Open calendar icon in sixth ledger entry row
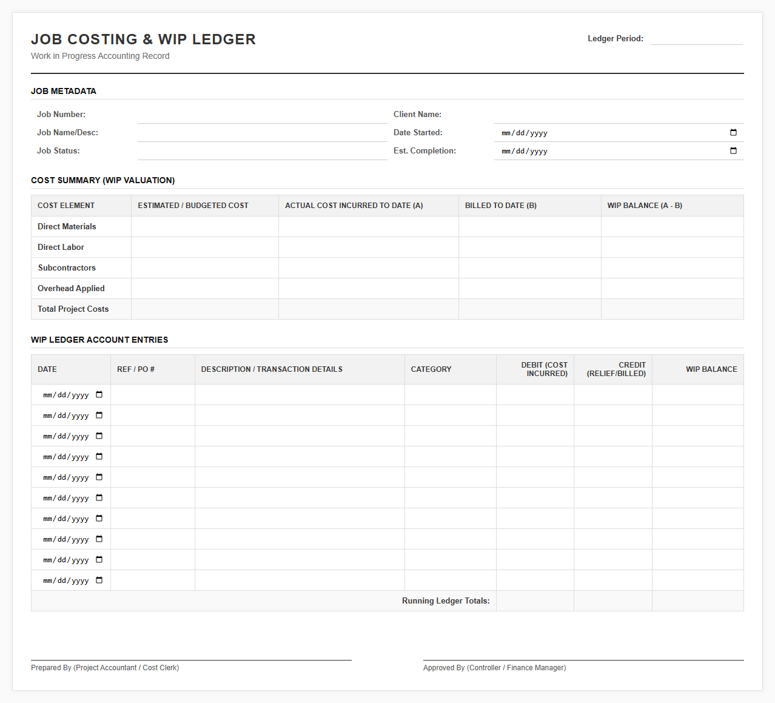Image resolution: width=775 pixels, height=703 pixels. (x=99, y=497)
